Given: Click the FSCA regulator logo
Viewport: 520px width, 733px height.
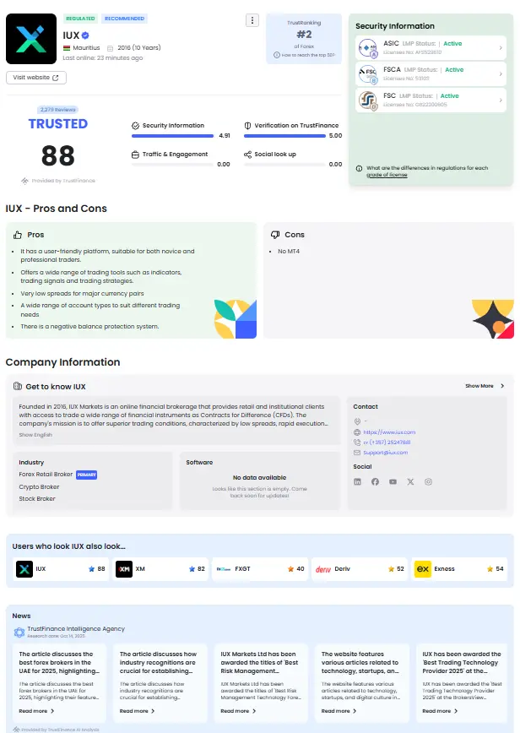Looking at the screenshot, I should [x=368, y=73].
